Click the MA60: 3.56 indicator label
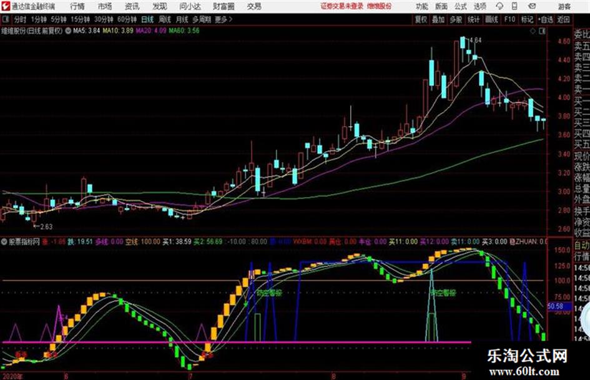This screenshot has height=380, width=590. (x=184, y=31)
